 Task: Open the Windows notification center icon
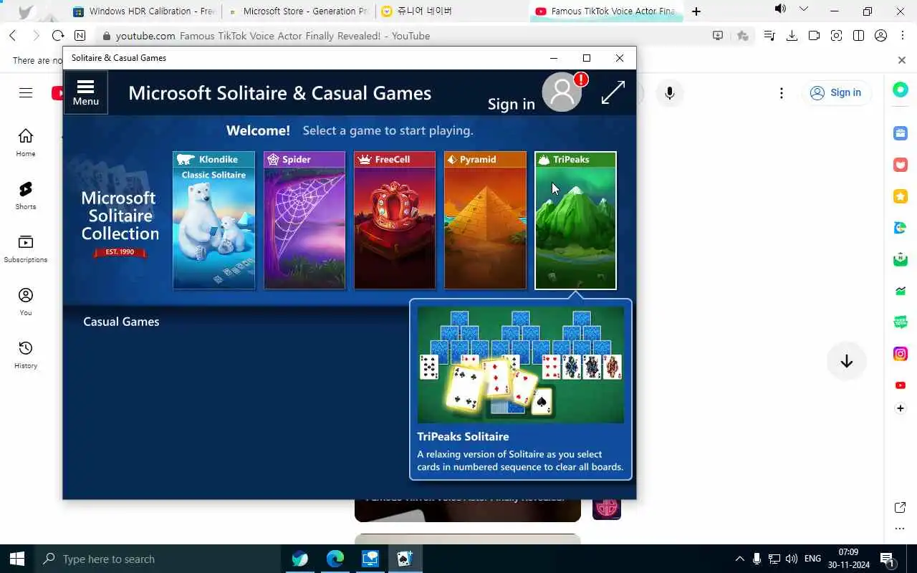(887, 559)
